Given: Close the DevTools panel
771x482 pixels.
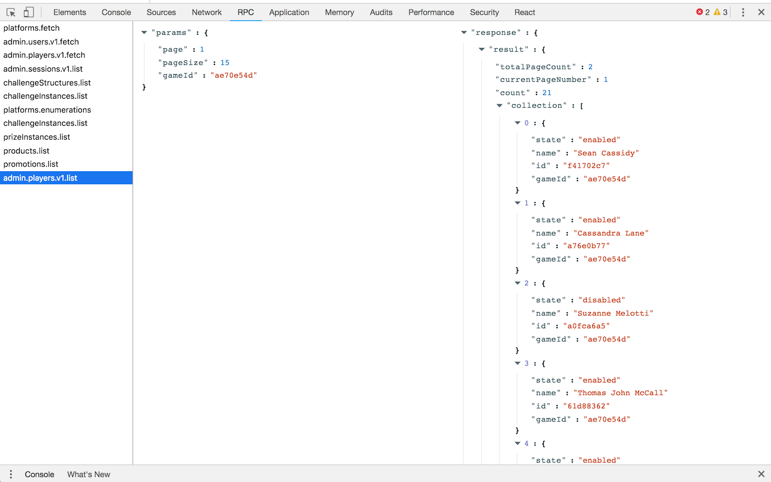Looking at the screenshot, I should 761,12.
